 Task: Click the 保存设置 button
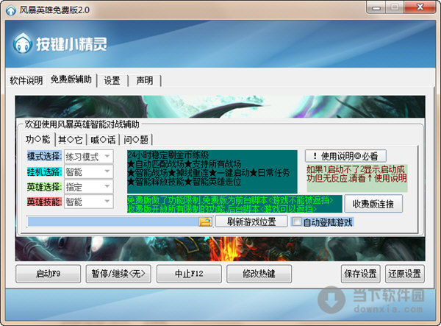coord(361,274)
